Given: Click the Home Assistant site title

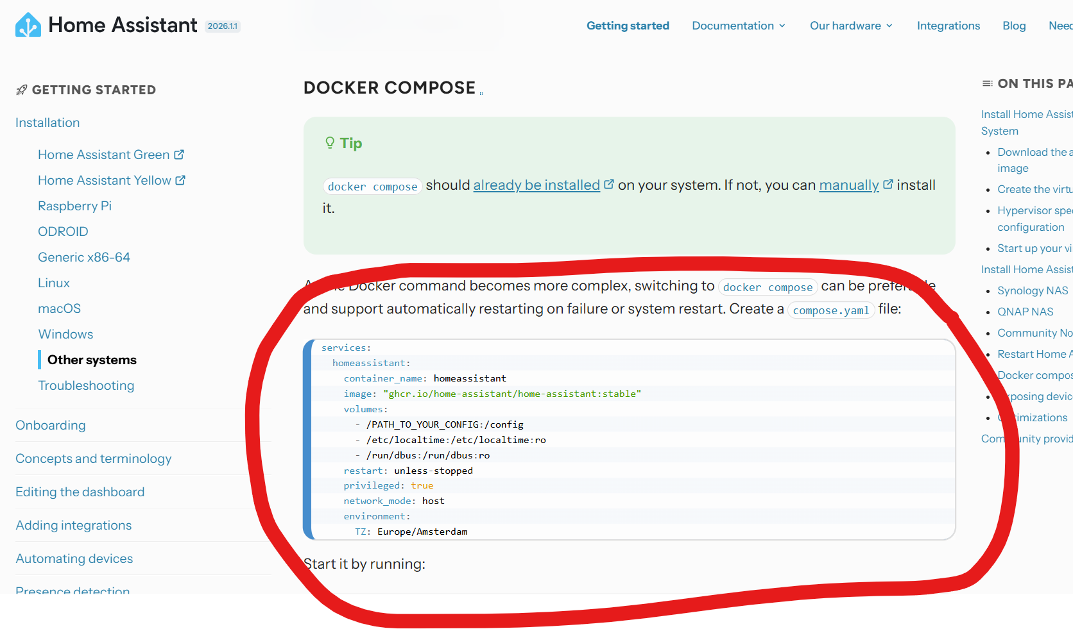Looking at the screenshot, I should tap(123, 25).
